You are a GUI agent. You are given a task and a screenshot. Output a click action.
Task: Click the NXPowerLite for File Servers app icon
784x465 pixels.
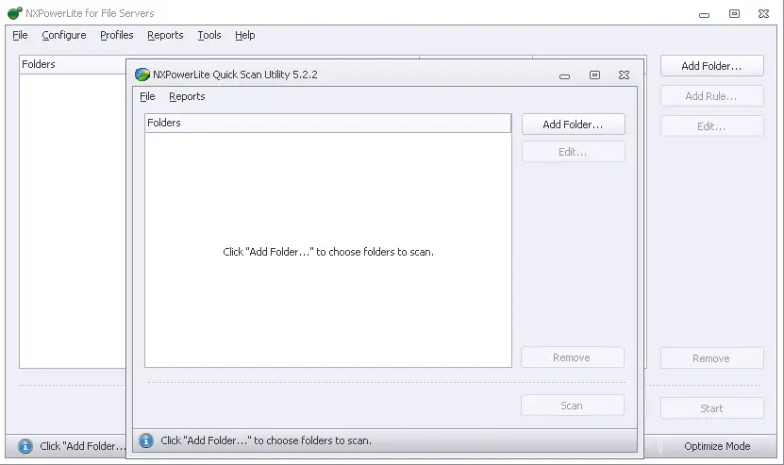[x=15, y=13]
